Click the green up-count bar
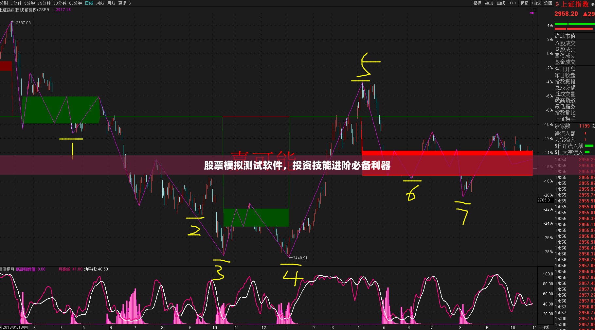Screen dimensions: 595x330 [575, 24]
